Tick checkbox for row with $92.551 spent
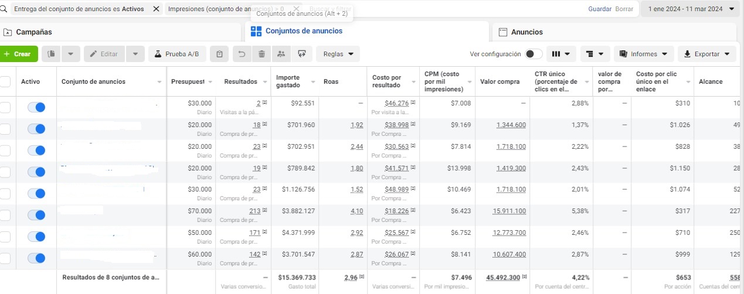The height and width of the screenshot is (294, 744). [x=5, y=107]
